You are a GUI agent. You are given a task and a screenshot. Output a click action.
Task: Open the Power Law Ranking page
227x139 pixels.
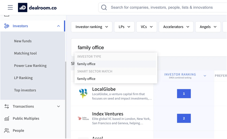point(30,66)
